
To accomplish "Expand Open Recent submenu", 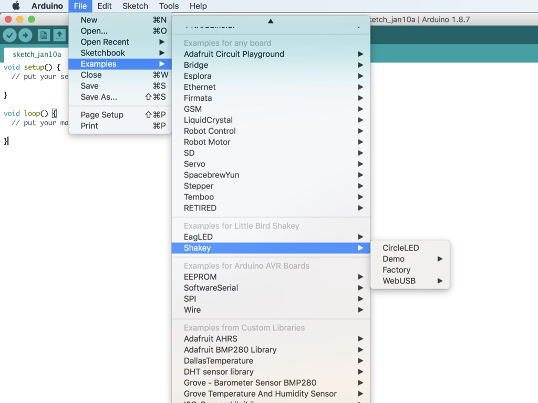I will pos(120,42).
